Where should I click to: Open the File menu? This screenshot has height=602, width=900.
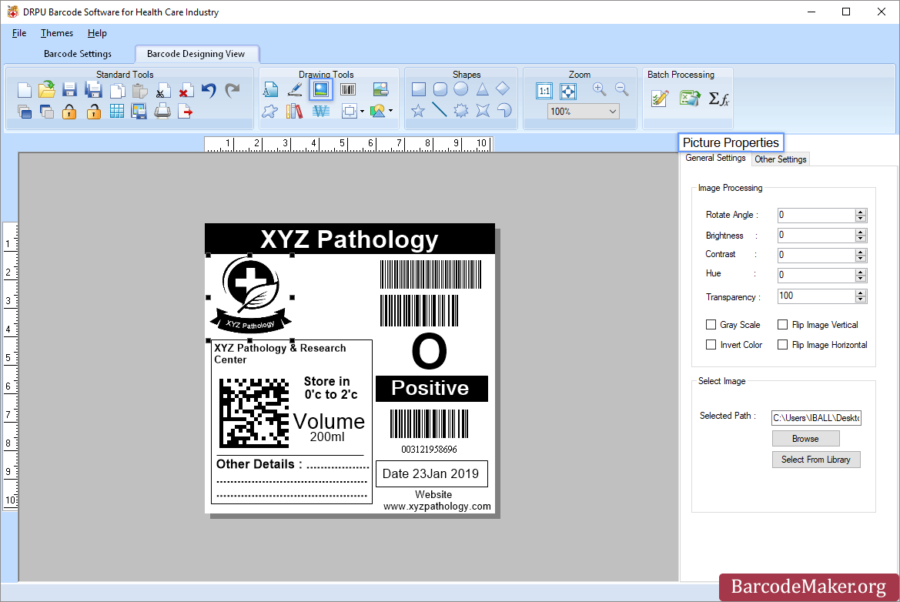click(x=19, y=33)
